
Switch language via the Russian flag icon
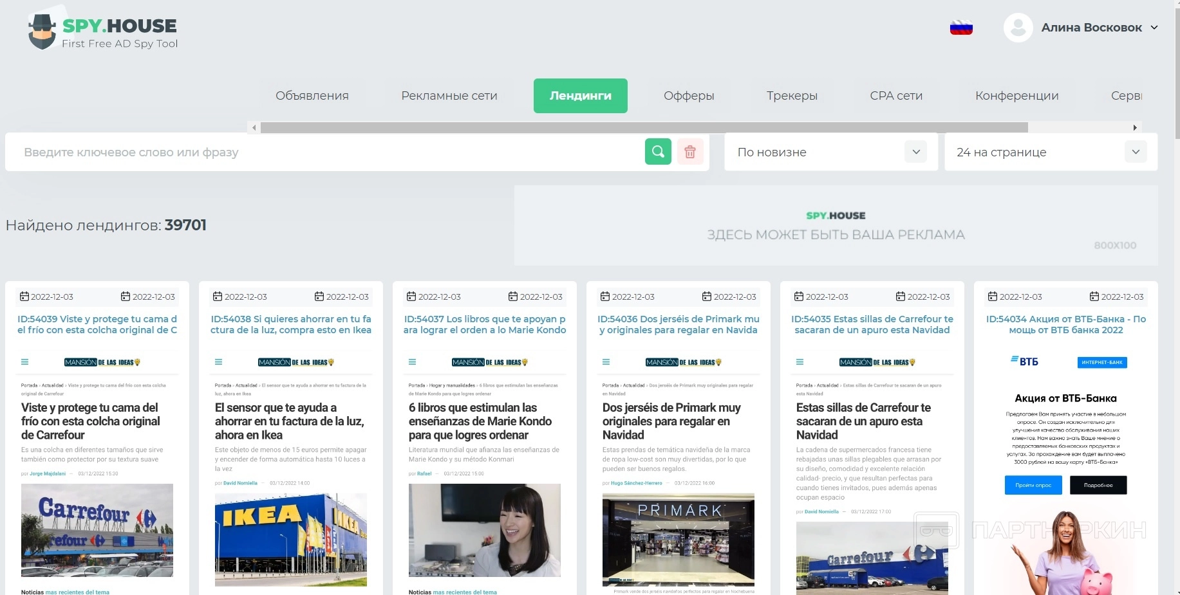(x=961, y=28)
